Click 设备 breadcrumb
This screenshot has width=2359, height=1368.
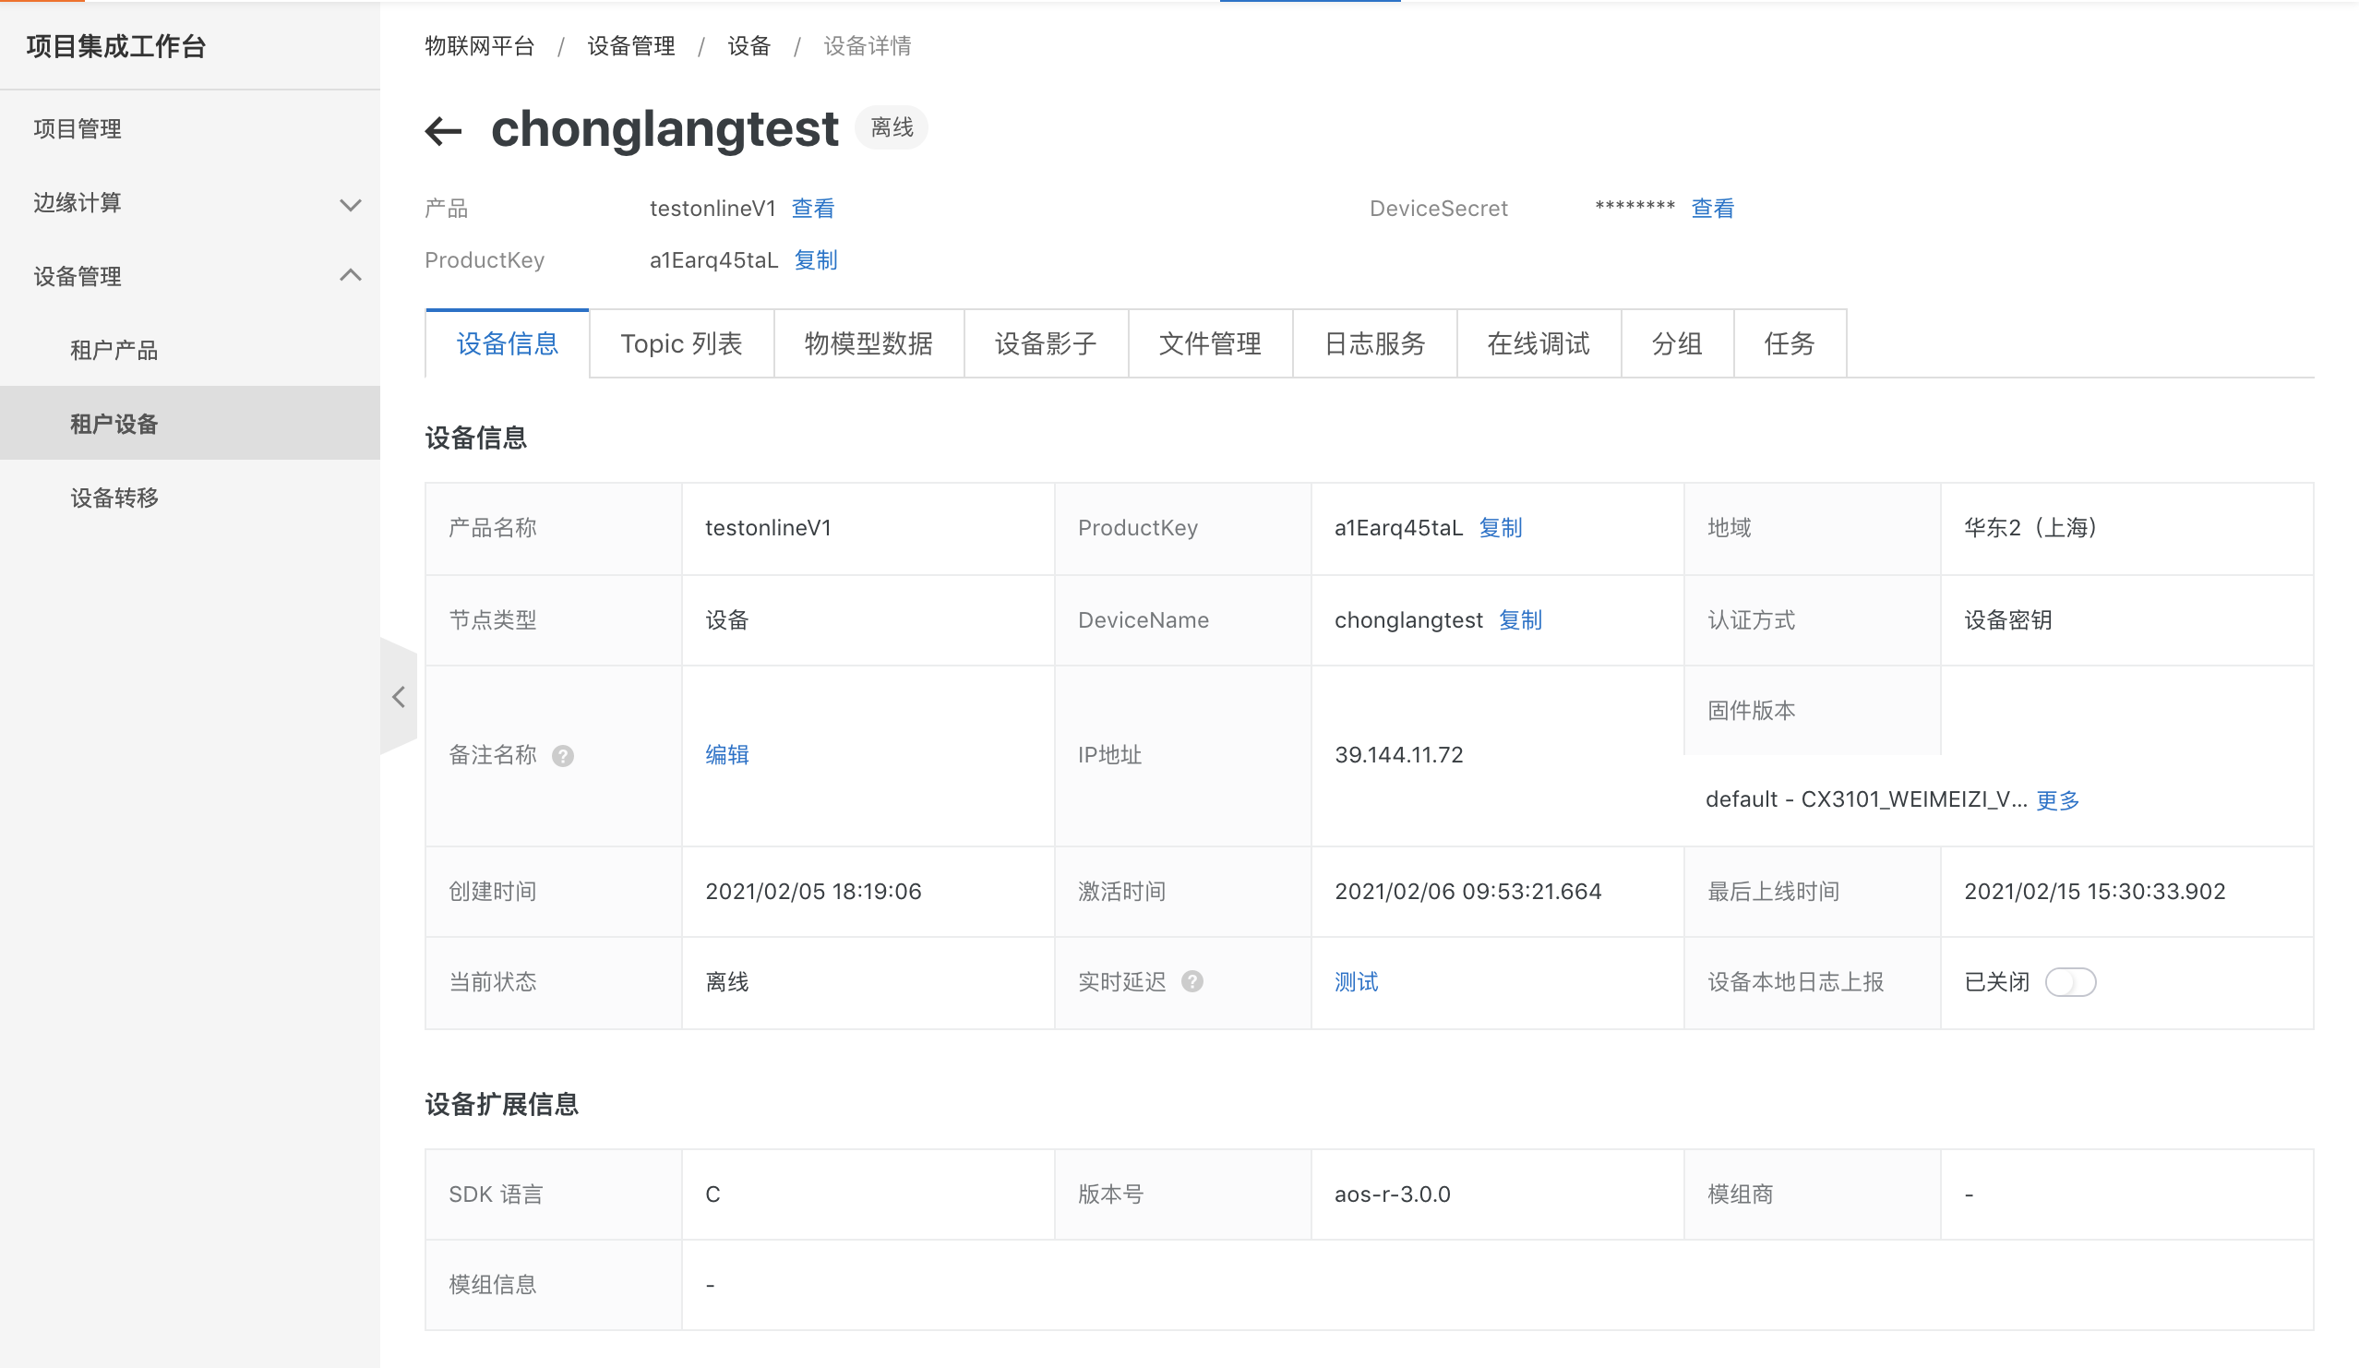tap(748, 46)
